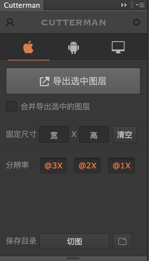Open the panel flyout menu icon
This screenshot has width=149, height=261.
(x=140, y=4)
